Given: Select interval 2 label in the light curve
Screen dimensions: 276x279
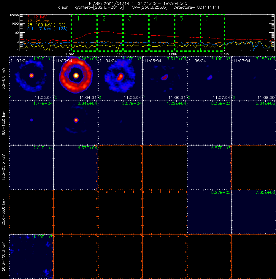Looking at the screenshot, I should 104,18.
